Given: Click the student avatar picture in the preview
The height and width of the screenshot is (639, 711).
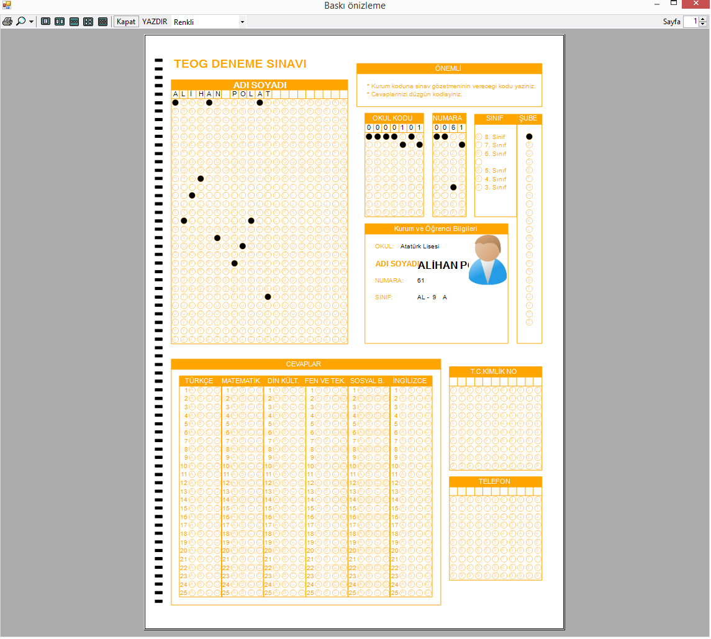Looking at the screenshot, I should click(487, 260).
